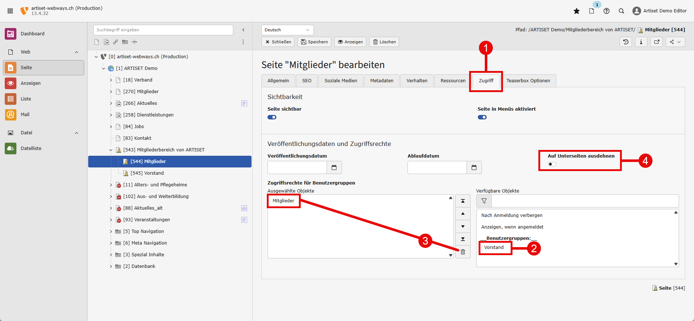Toggle the Seite sichtbar switch
The height and width of the screenshot is (321, 694).
point(272,117)
